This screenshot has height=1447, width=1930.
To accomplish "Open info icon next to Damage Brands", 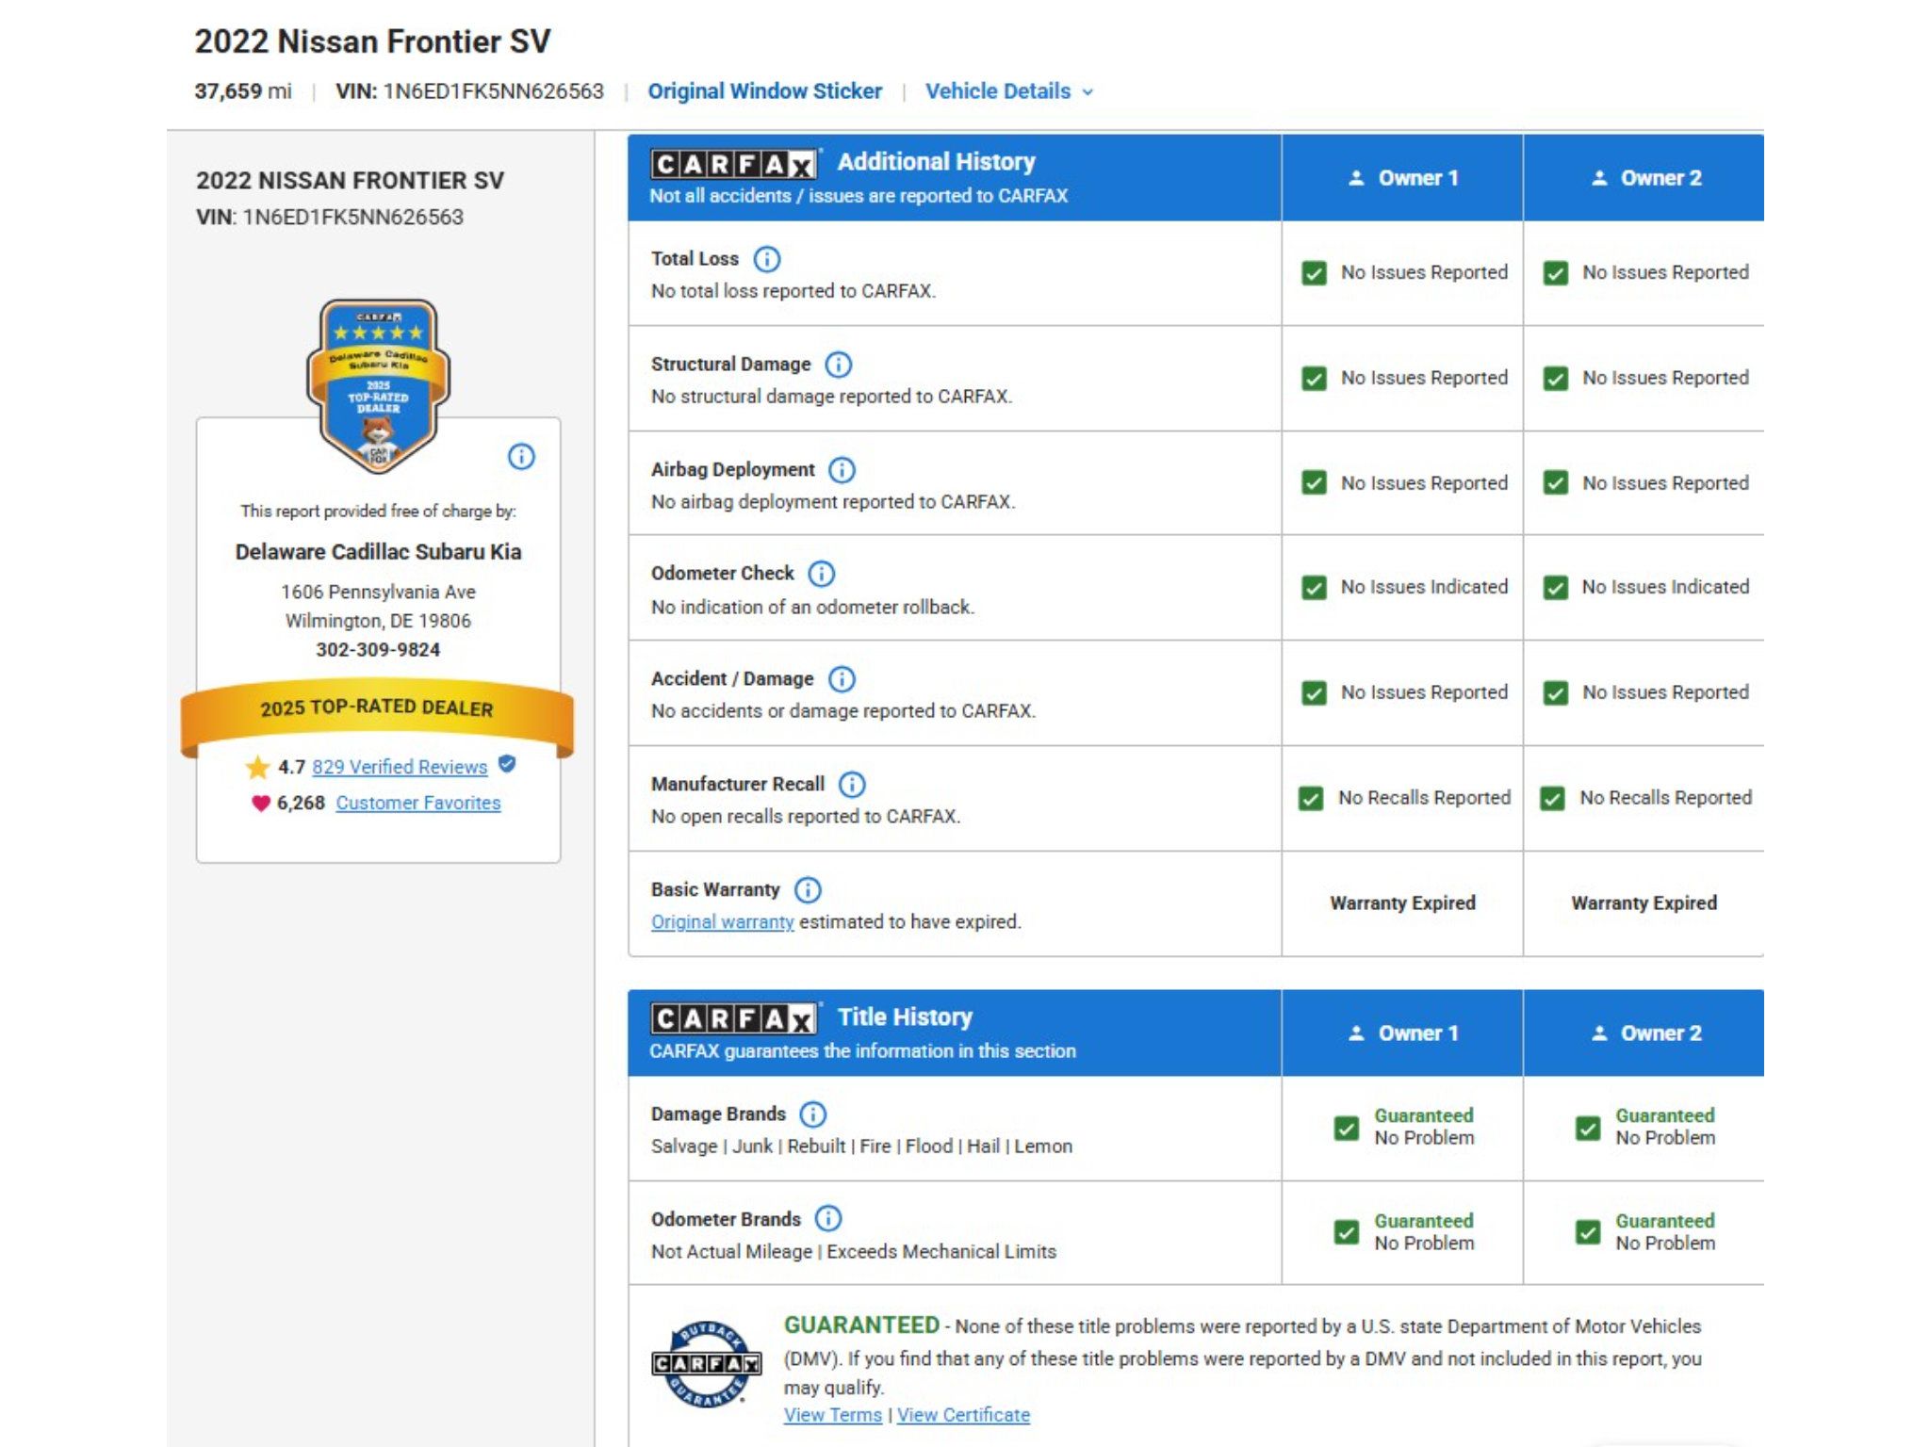I will (x=812, y=1114).
